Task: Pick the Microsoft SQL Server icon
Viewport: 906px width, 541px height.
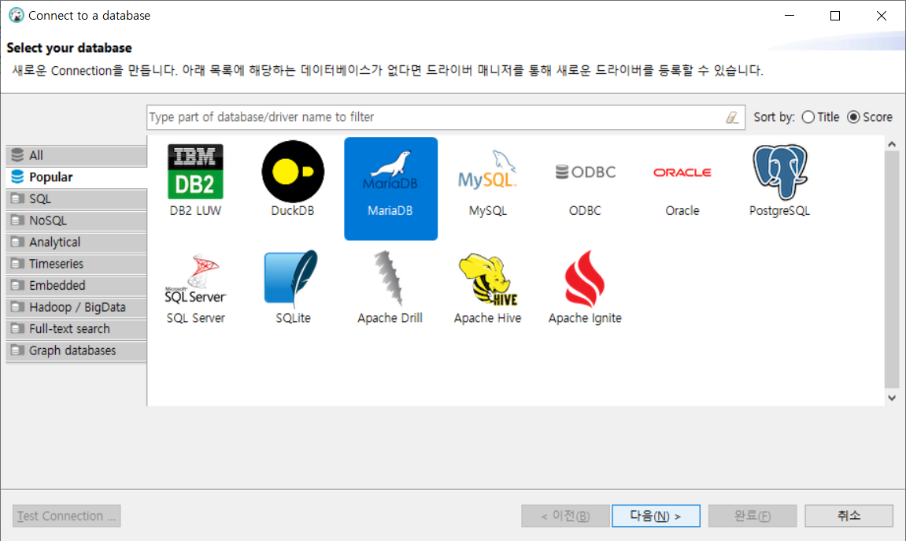Action: coord(195,280)
